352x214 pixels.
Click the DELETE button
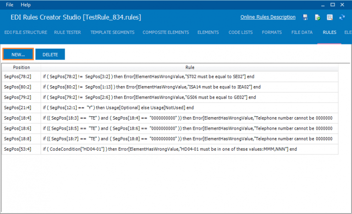click(50, 55)
